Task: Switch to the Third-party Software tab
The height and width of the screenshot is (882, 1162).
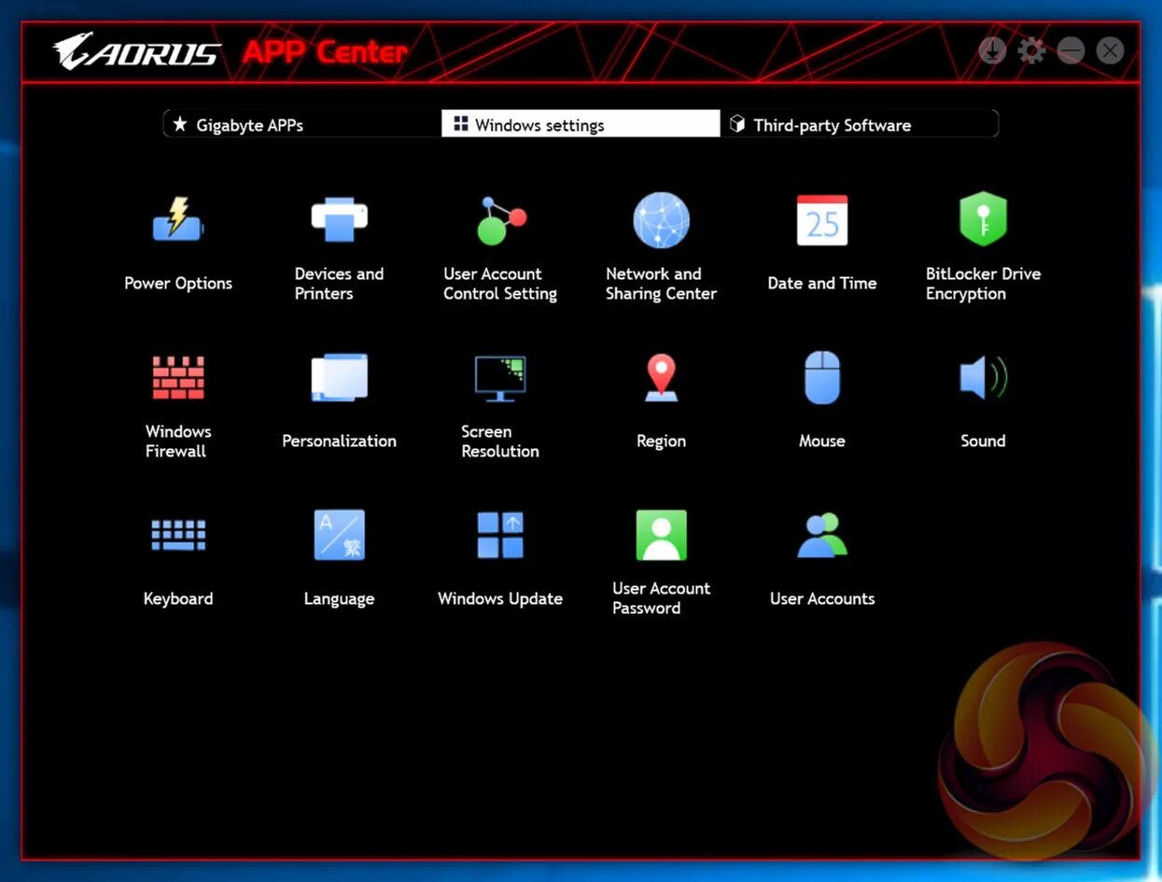Action: [x=859, y=124]
